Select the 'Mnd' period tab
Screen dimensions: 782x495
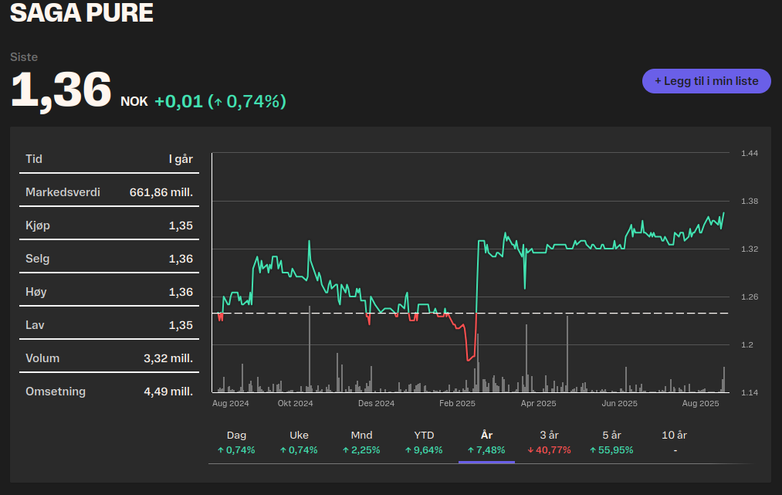(x=361, y=442)
